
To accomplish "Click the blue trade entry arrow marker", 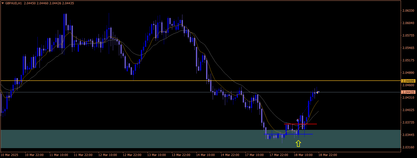I will click(298, 120).
